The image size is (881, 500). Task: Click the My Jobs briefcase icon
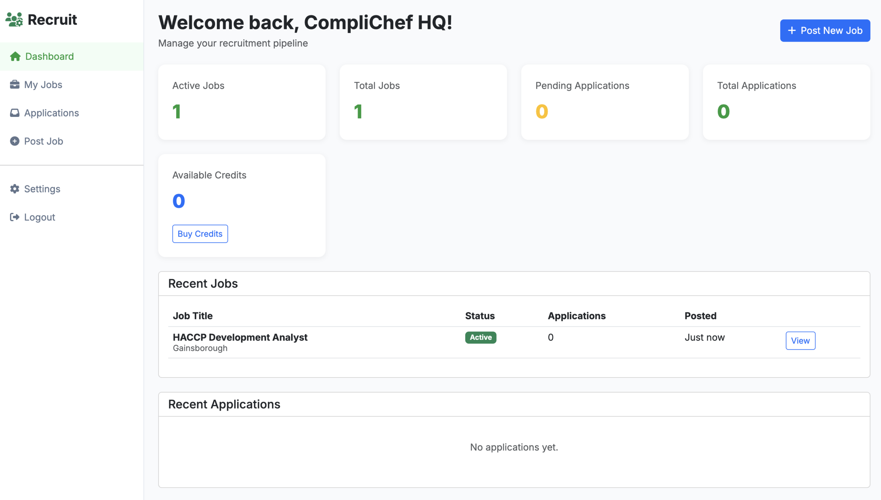tap(15, 85)
